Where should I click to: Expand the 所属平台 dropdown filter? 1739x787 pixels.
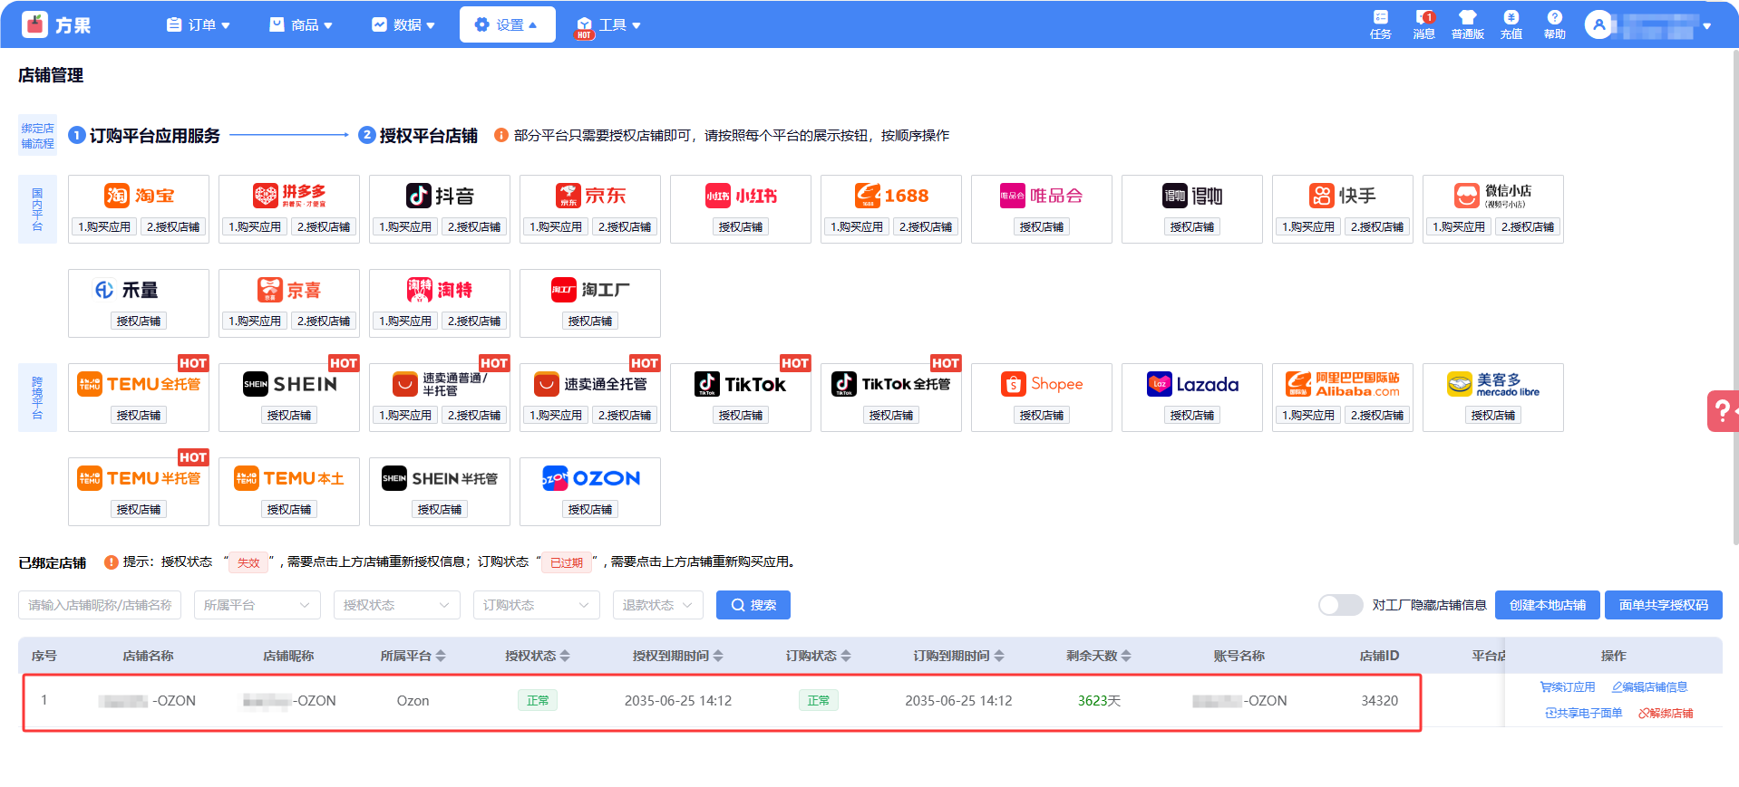point(257,605)
